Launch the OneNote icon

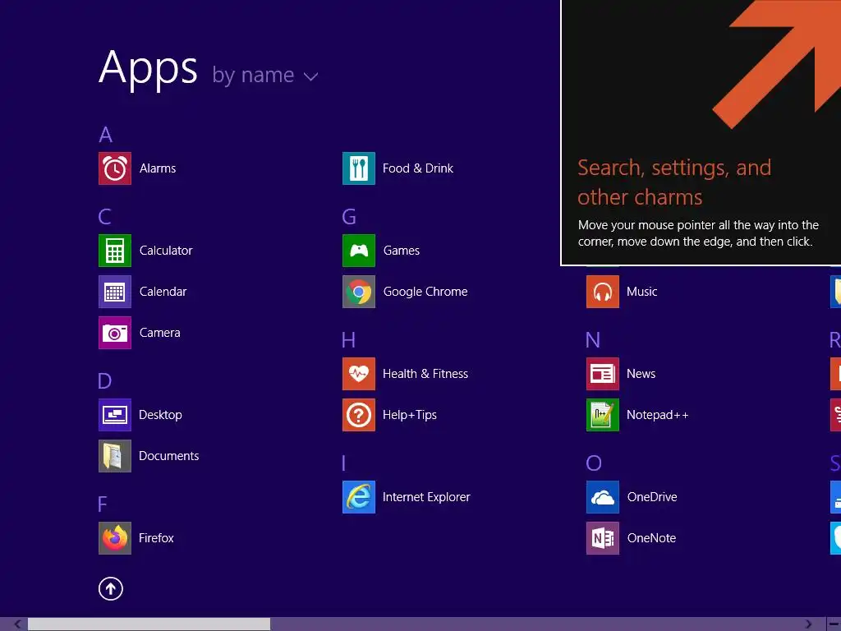click(x=603, y=538)
